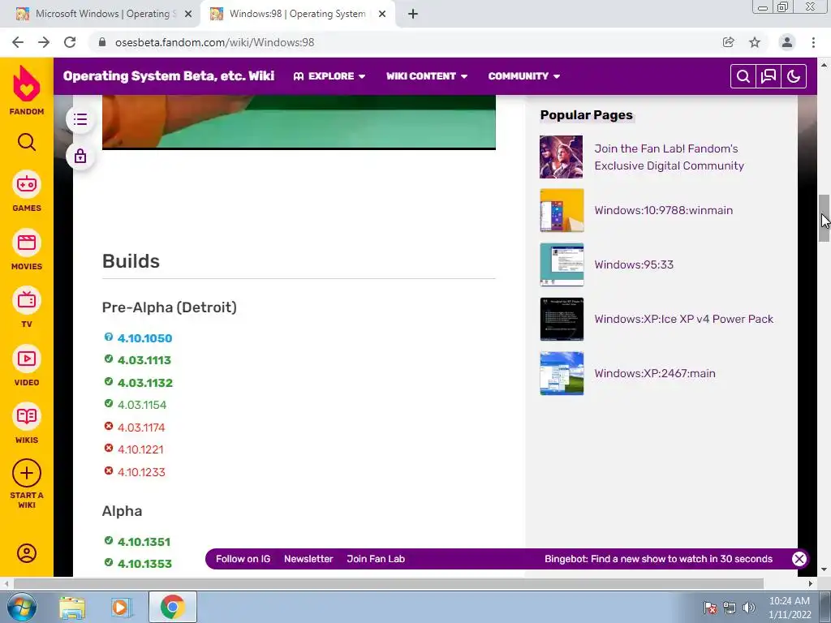Open search in the yellow Fandom sidebar

click(27, 142)
